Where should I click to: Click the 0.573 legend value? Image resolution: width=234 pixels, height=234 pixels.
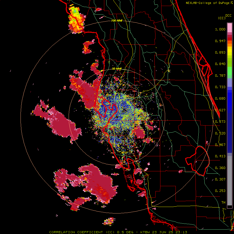(220, 122)
